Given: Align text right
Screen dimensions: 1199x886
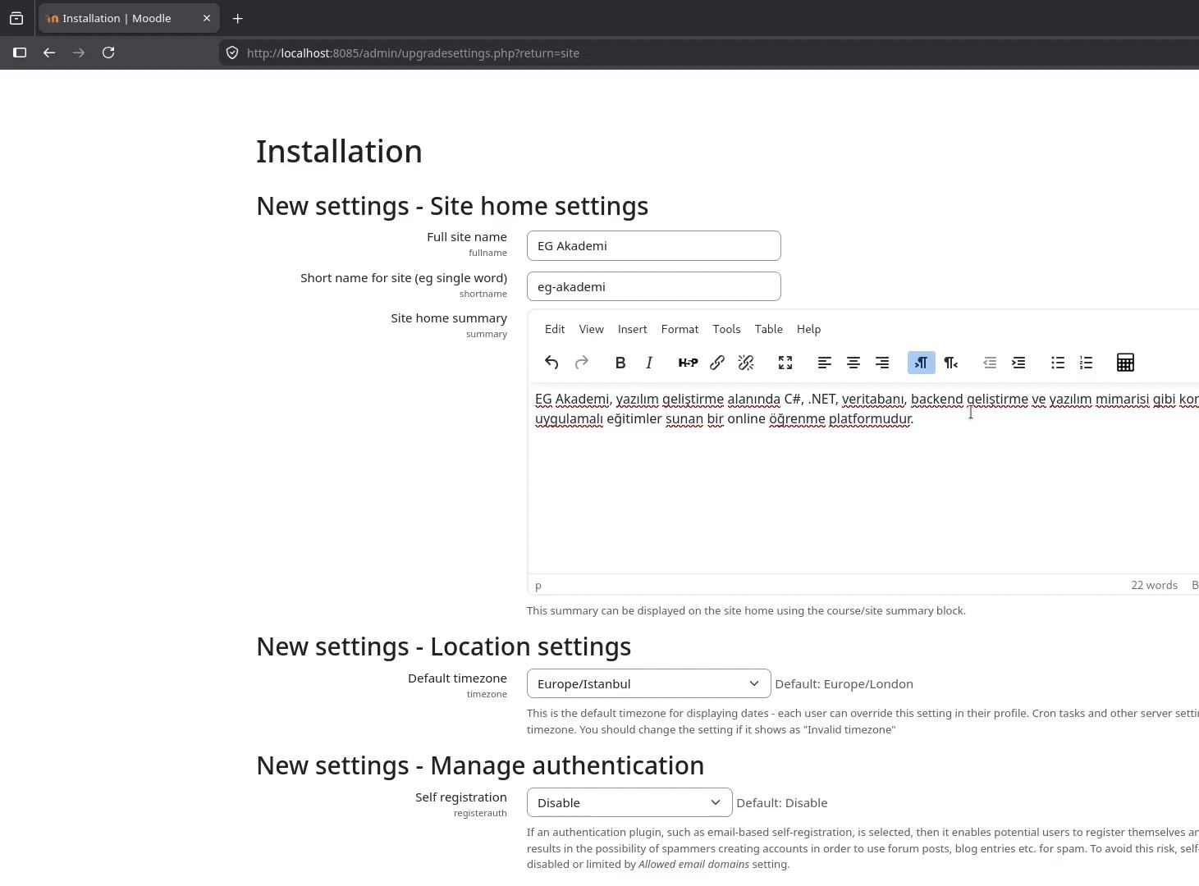Looking at the screenshot, I should pos(882,363).
